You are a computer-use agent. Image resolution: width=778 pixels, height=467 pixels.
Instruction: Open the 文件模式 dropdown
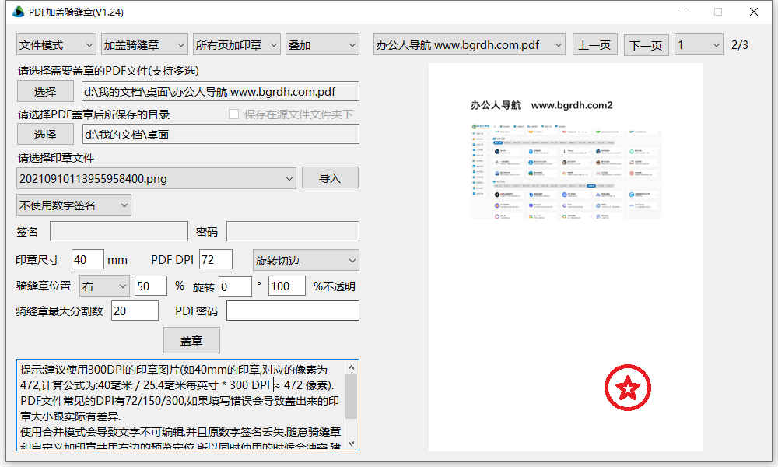tap(56, 45)
